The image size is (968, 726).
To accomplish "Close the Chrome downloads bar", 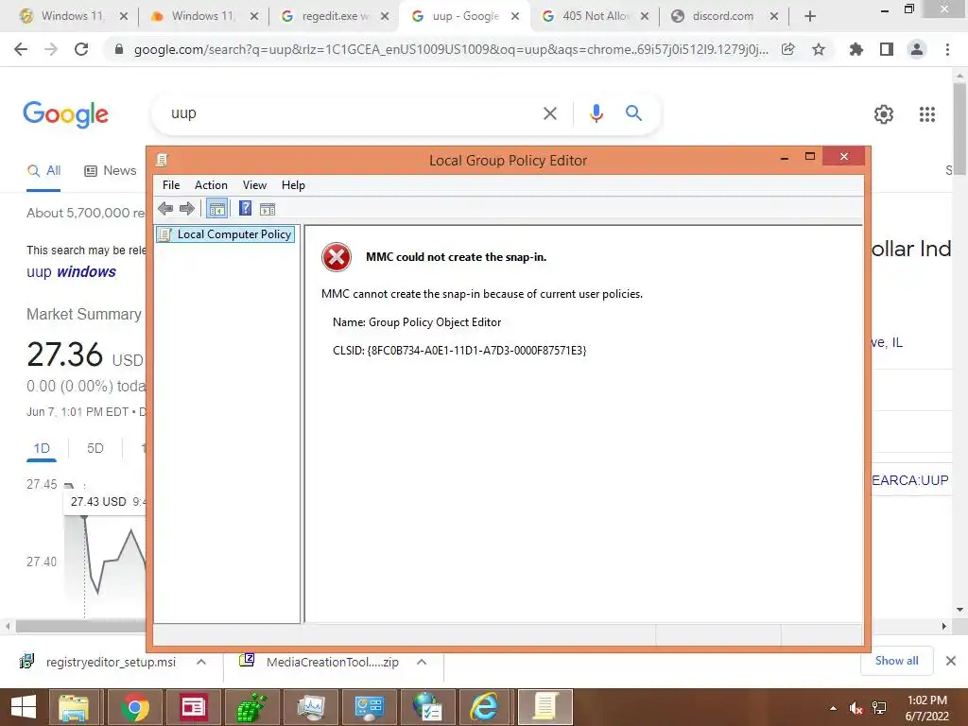I will pos(951,661).
